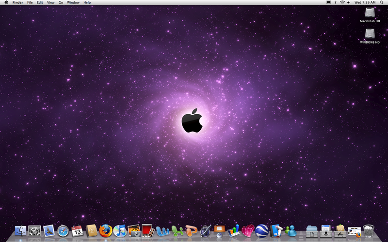Open Mail stamp icon in Dock
The width and height of the screenshot is (388, 242).
[x=49, y=231]
